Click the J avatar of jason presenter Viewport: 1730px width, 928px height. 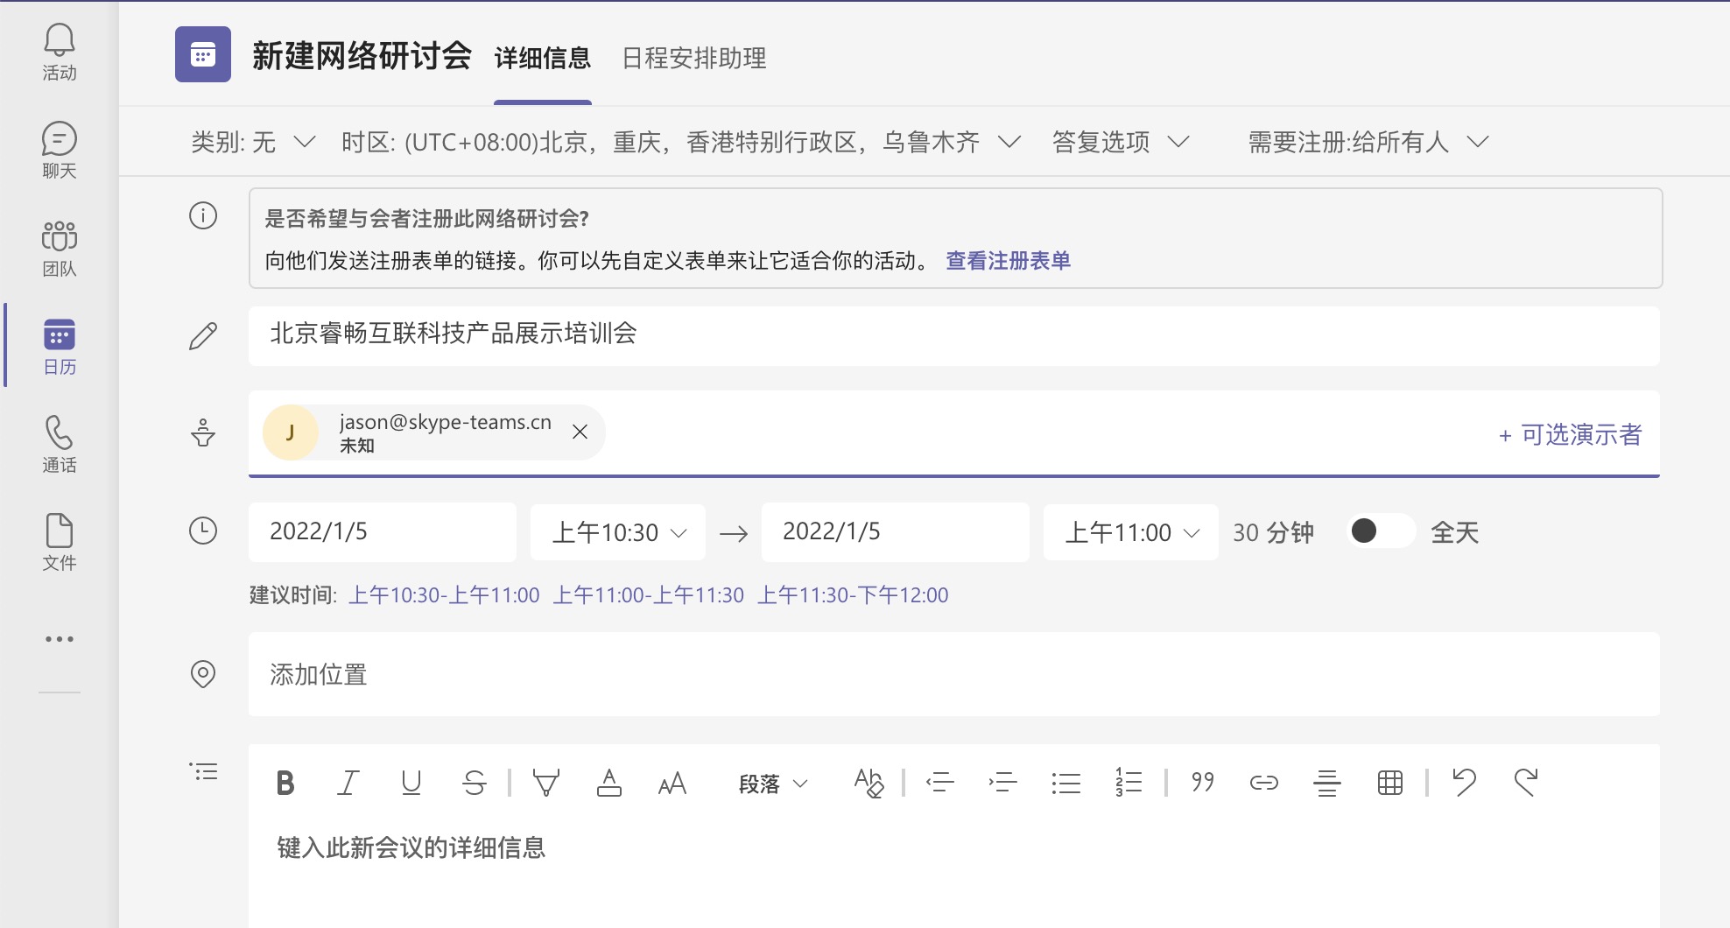(290, 432)
